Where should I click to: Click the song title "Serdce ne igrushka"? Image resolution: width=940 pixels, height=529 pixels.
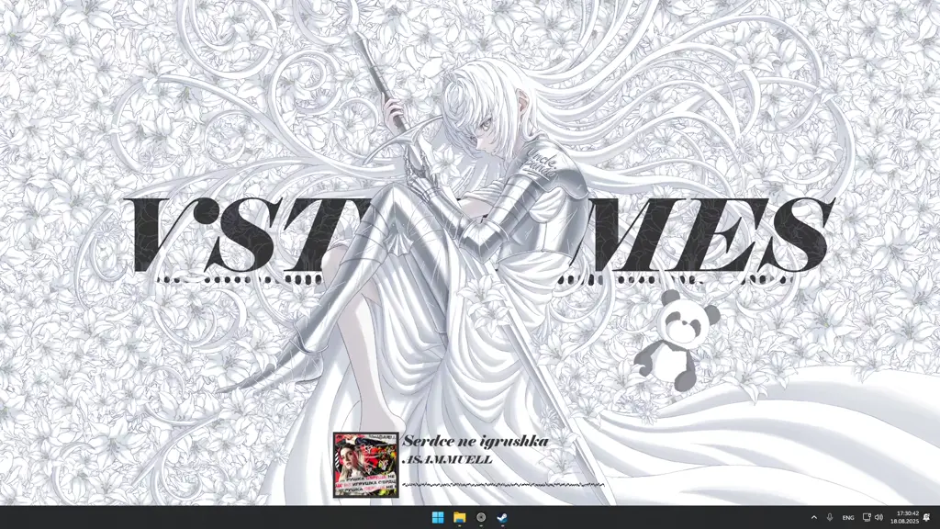[476, 442]
